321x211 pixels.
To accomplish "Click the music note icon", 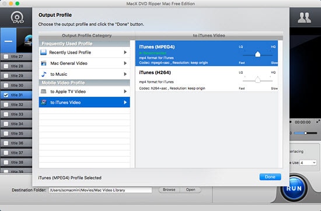I will [x=44, y=74].
